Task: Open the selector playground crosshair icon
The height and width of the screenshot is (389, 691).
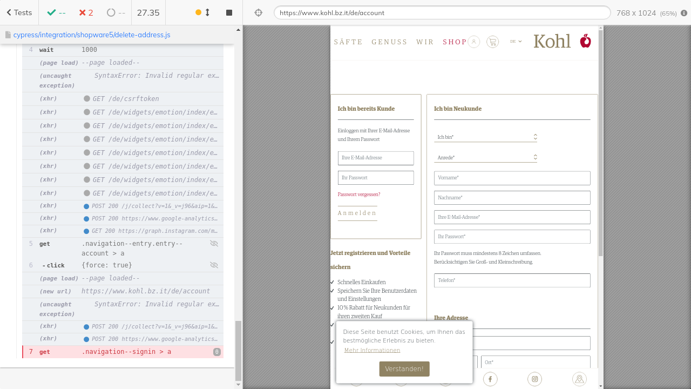Action: tap(259, 12)
